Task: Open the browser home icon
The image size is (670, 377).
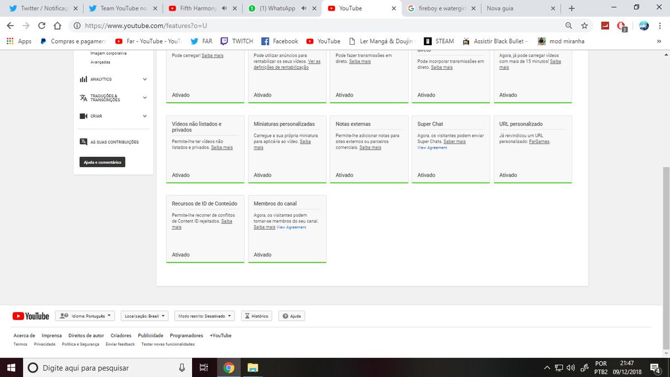Action: tap(57, 26)
